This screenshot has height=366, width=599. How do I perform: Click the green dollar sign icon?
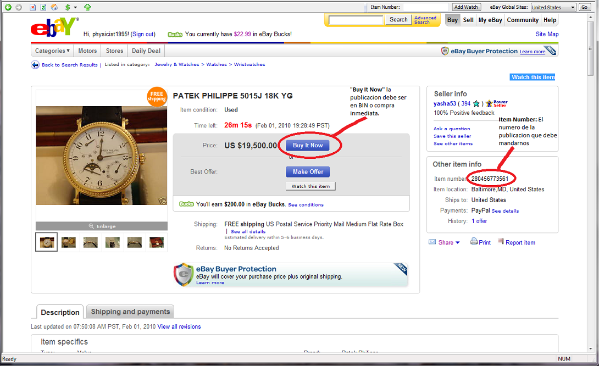pyautogui.click(x=68, y=7)
